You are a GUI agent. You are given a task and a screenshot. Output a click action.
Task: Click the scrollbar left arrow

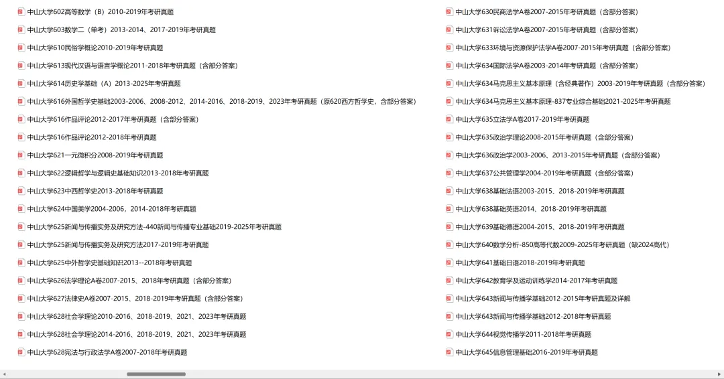(x=4, y=374)
